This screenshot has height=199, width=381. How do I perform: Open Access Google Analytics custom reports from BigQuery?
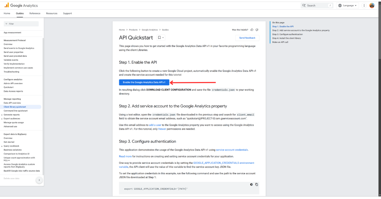[19, 166]
